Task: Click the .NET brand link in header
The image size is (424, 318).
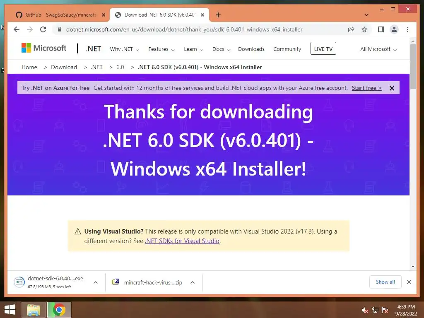Action: 93,49
